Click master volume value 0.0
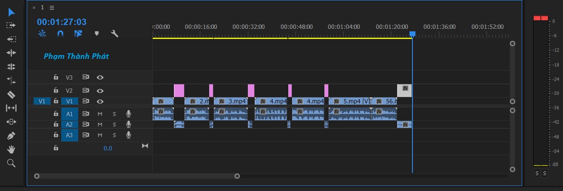The width and height of the screenshot is (563, 191). click(x=108, y=148)
